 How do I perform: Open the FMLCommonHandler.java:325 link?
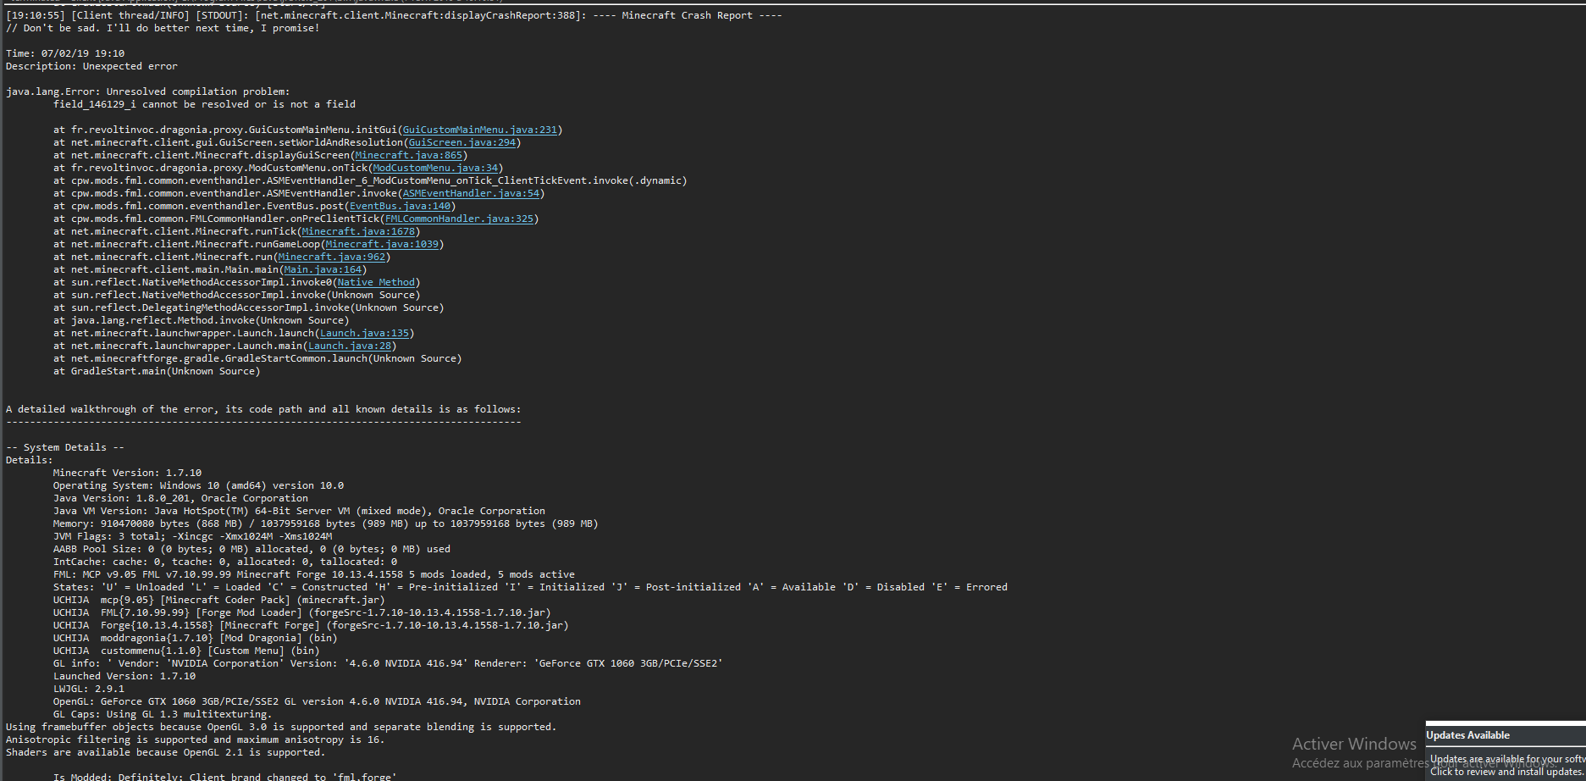point(459,219)
